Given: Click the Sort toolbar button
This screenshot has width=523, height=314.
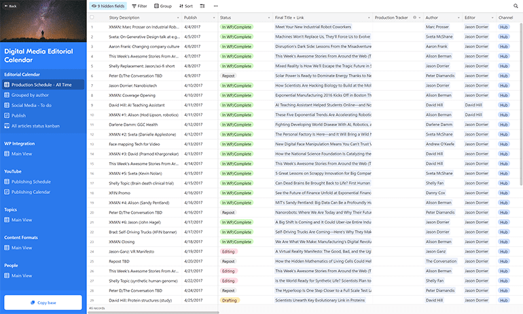Looking at the screenshot, I should coord(186,5).
